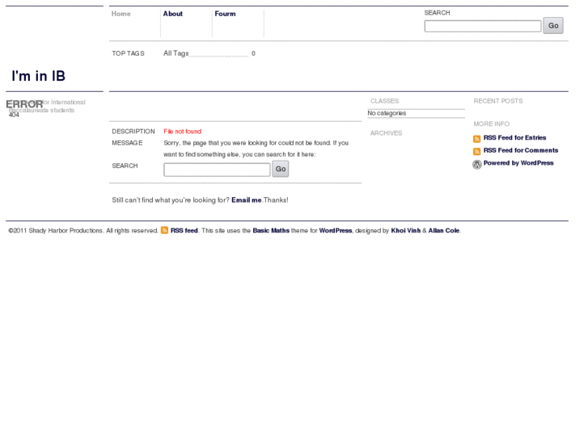Open the footer RSS feed link
The height and width of the screenshot is (440, 588).
coord(184,231)
